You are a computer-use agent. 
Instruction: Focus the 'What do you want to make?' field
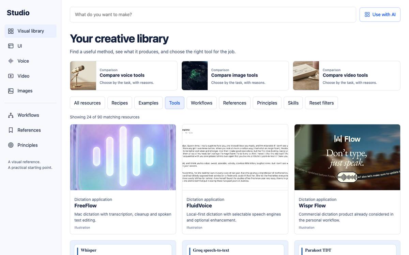[213, 15]
